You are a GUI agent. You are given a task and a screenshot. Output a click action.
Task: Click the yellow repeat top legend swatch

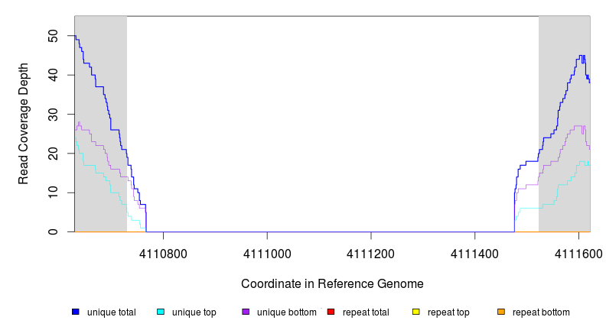pos(416,312)
